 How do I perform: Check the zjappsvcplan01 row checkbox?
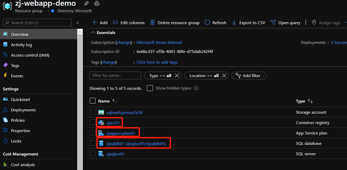click(x=93, y=133)
